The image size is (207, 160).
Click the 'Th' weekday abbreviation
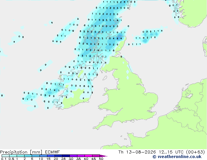pos(121,152)
